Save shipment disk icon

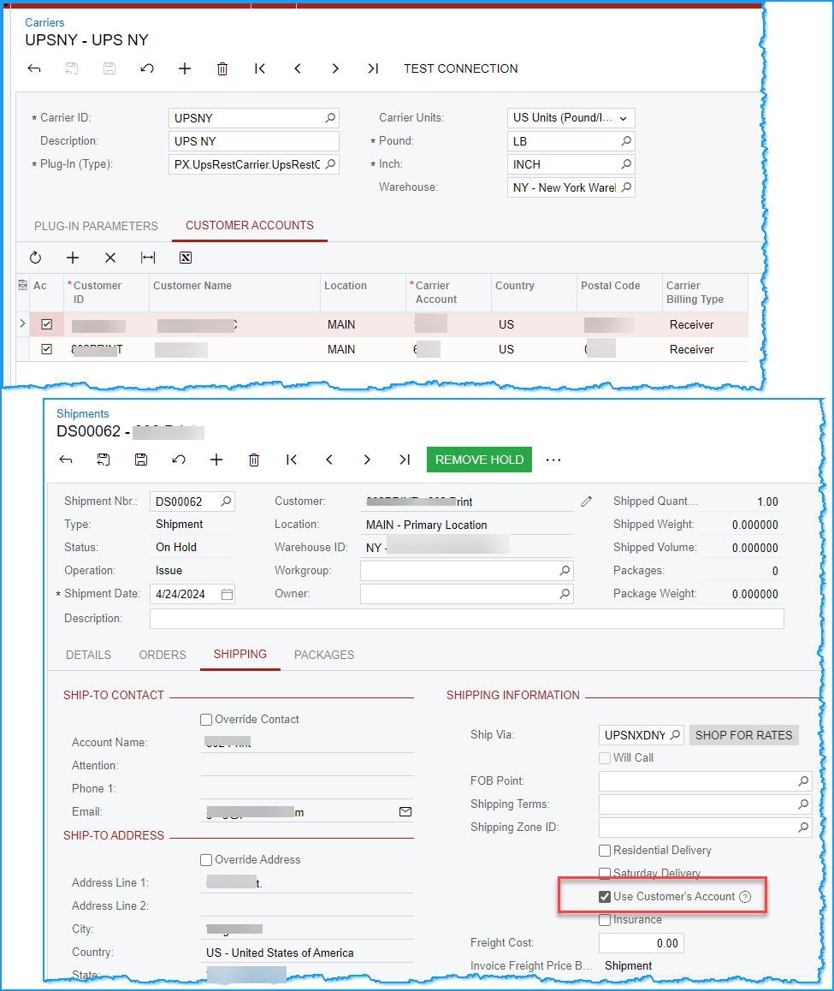tap(141, 460)
